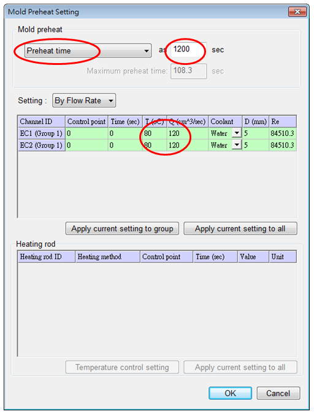Viewport: 314px width, 414px height.
Task: Click the Control point column header in channel table
Action: 86,121
